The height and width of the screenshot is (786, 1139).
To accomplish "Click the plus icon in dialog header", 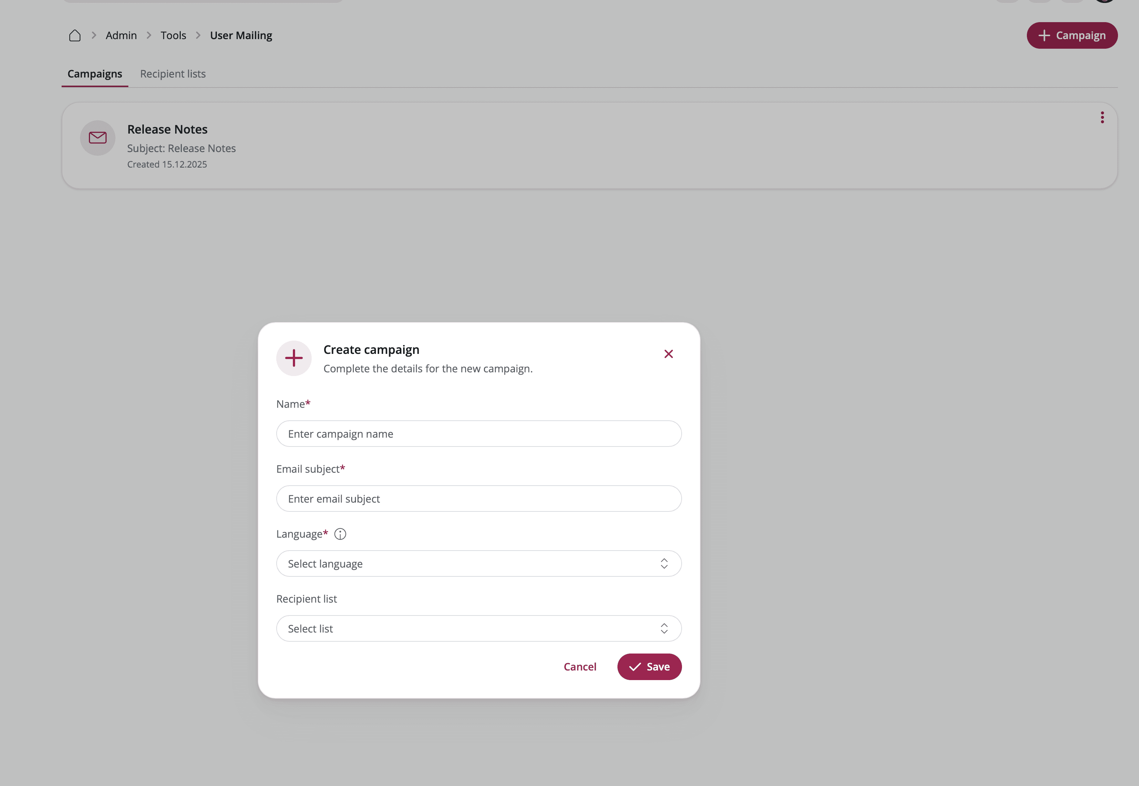I will pos(294,359).
